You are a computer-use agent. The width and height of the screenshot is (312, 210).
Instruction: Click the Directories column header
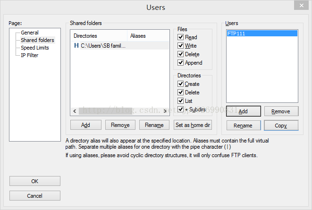point(99,36)
